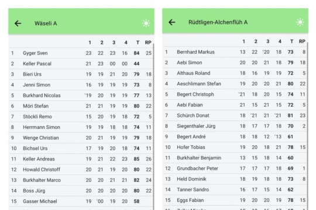Viewport: 316px width, 210px height.
Task: Go back from the Wäseli A screen
Action: click(18, 23)
